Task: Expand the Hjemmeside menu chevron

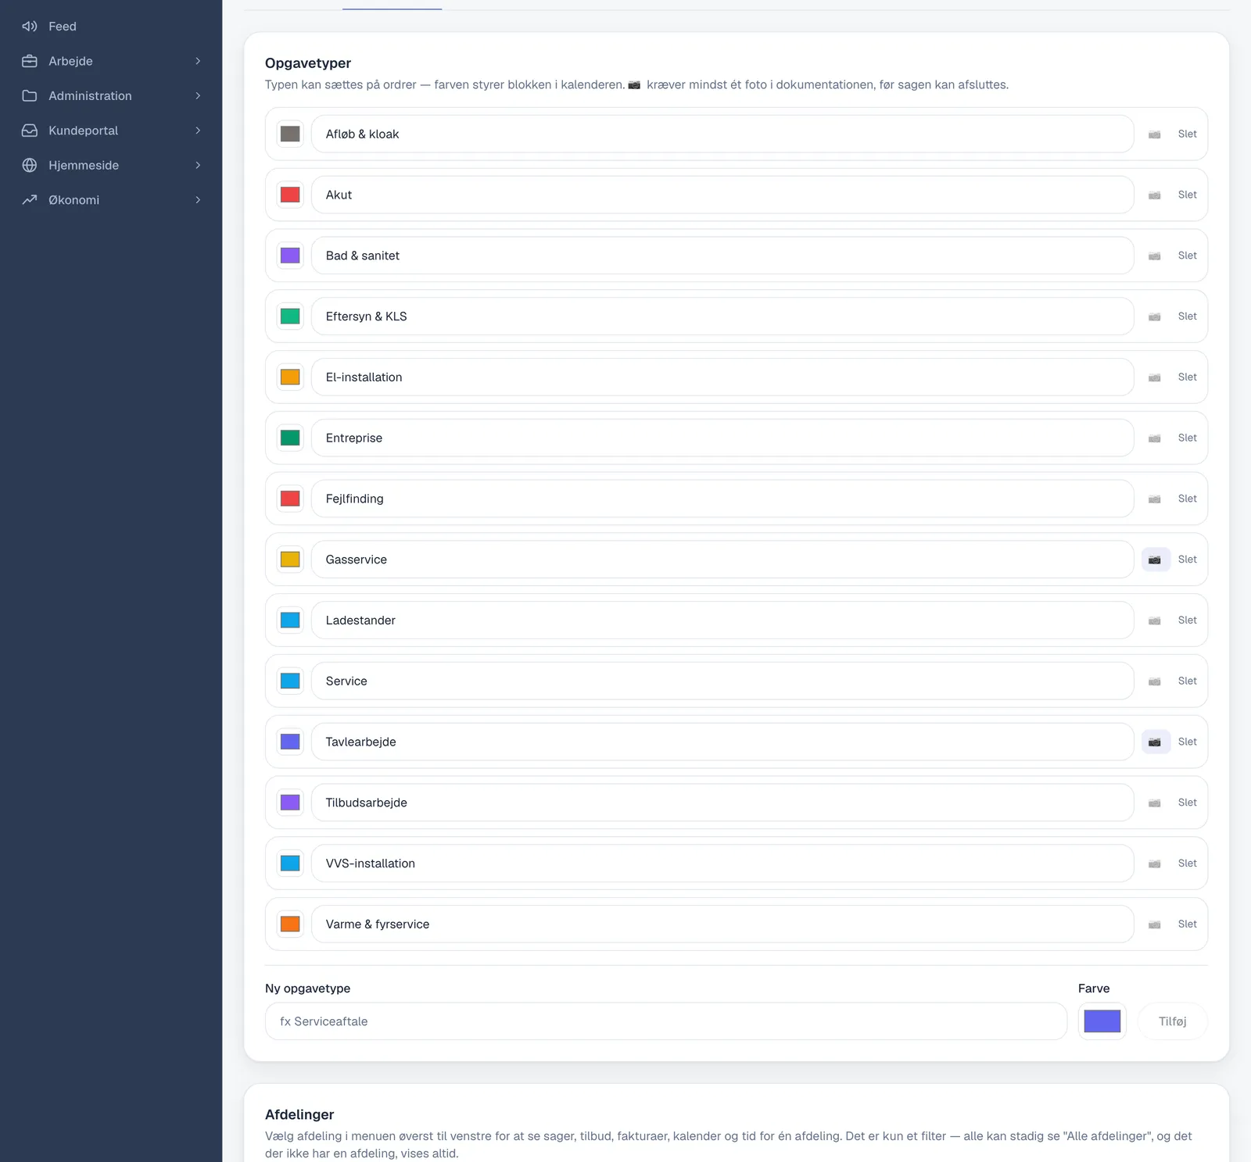Action: point(198,165)
